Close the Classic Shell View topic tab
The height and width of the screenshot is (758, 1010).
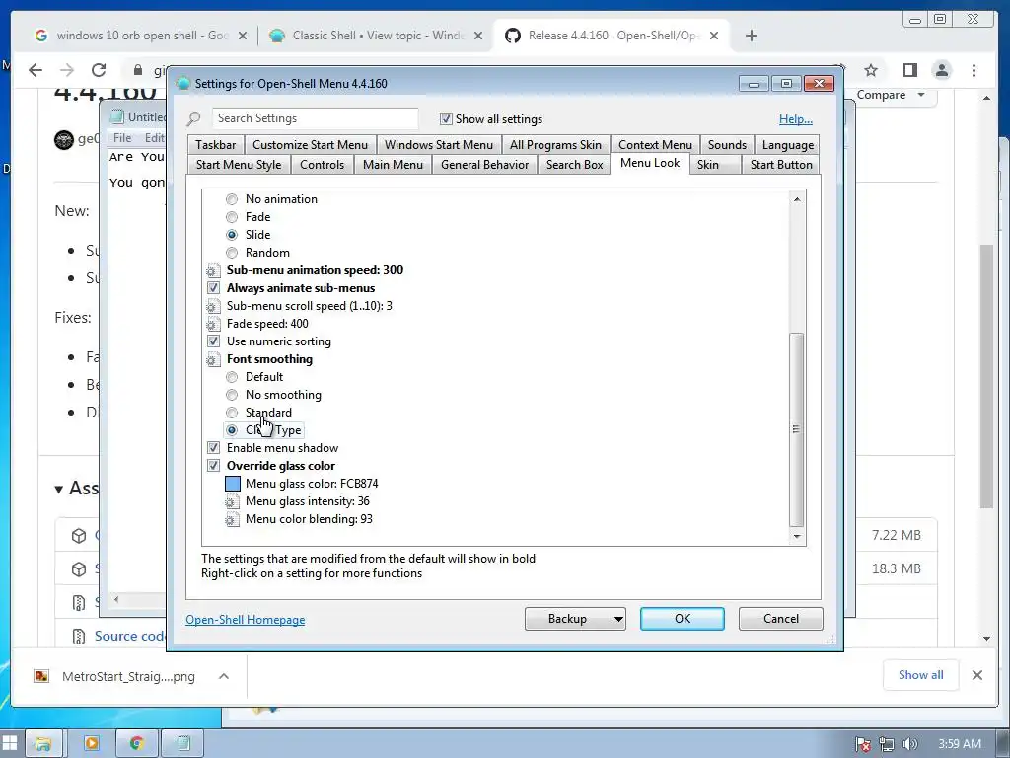[478, 36]
